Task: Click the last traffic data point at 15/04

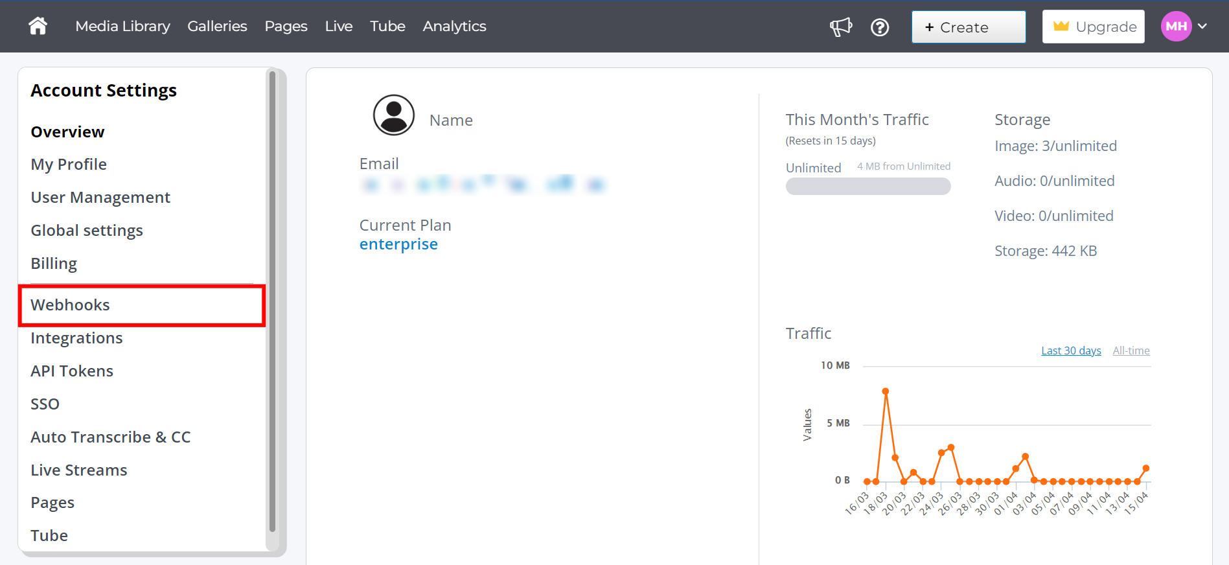Action: (1146, 468)
